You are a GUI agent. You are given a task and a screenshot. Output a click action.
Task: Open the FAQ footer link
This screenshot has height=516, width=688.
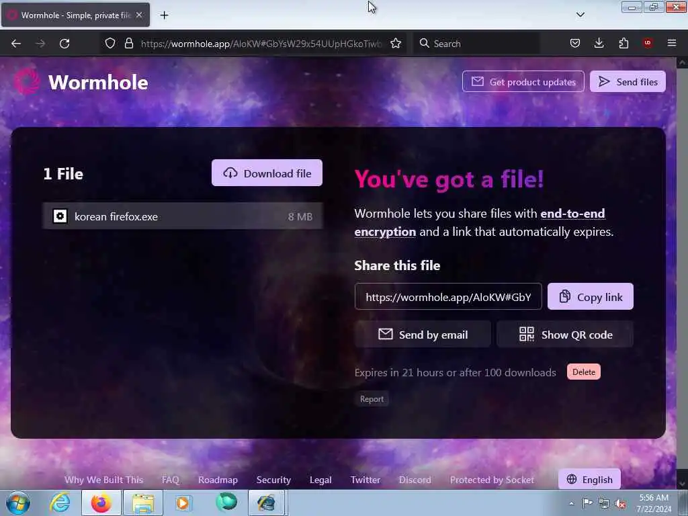170,480
